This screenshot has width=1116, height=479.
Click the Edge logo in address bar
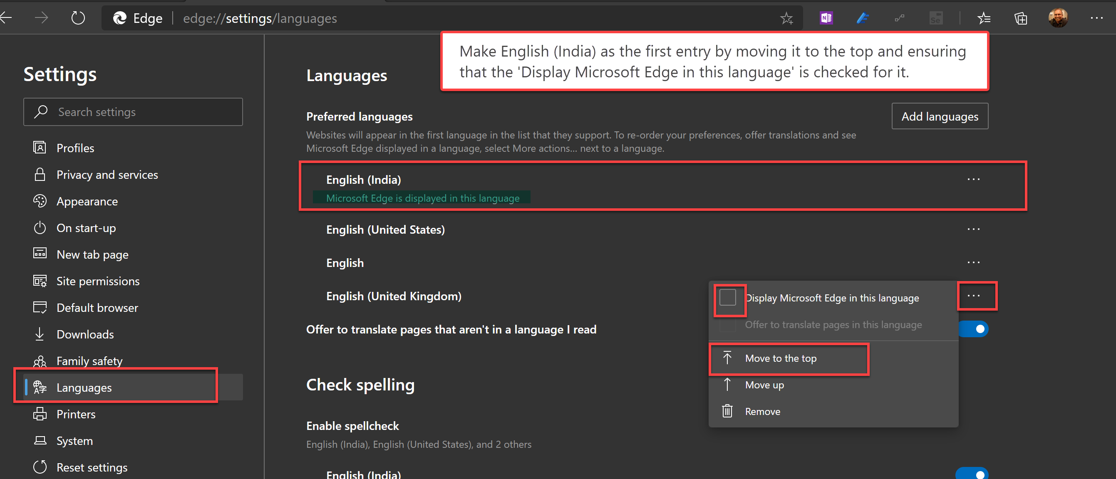(x=119, y=18)
